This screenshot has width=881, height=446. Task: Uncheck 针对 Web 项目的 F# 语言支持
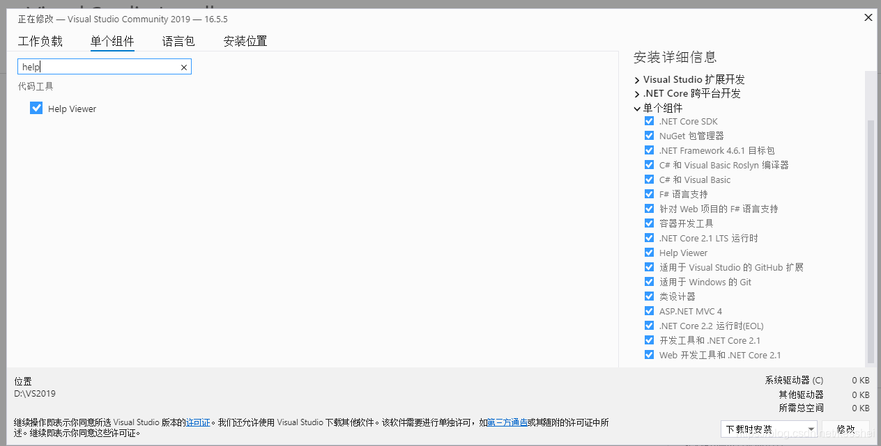pyautogui.click(x=650, y=209)
